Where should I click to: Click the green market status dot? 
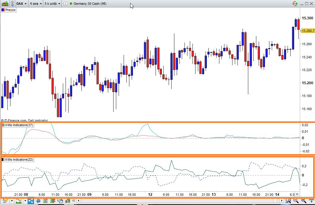coord(71,4)
